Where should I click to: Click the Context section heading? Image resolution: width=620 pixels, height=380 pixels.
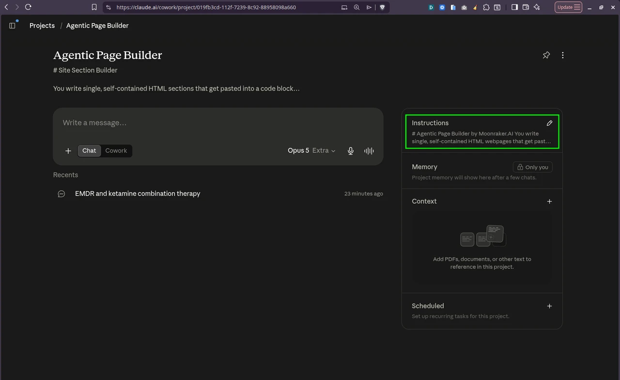[424, 201]
